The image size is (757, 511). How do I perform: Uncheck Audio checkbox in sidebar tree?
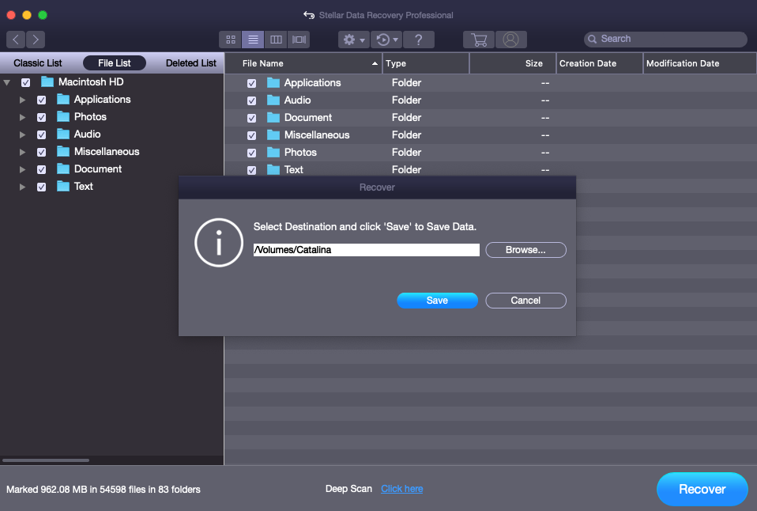tap(42, 135)
